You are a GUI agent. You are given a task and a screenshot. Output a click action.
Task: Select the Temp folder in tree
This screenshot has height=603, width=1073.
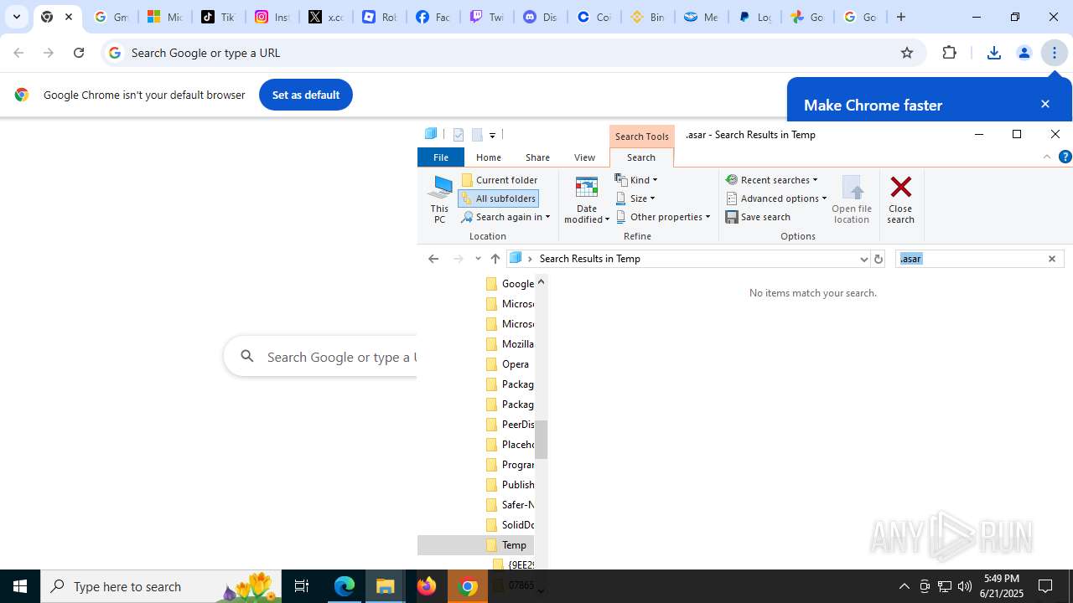(x=476, y=545)
